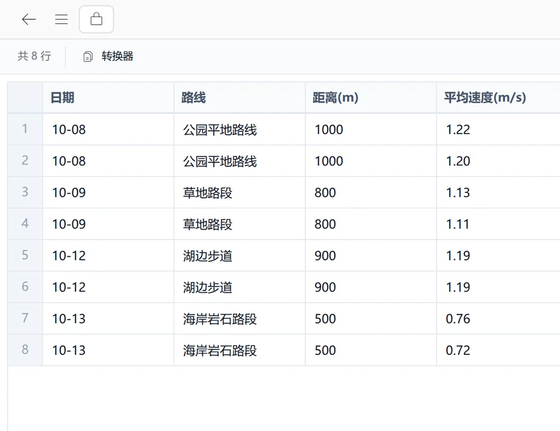The image size is (560, 431).
Task: Click 湖边步道 in row 6
Action: [x=208, y=287]
